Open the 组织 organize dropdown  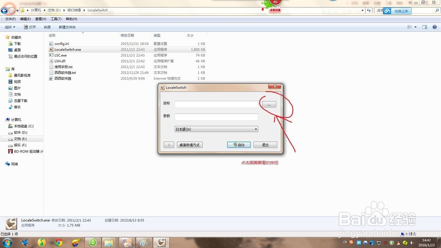click(x=10, y=27)
